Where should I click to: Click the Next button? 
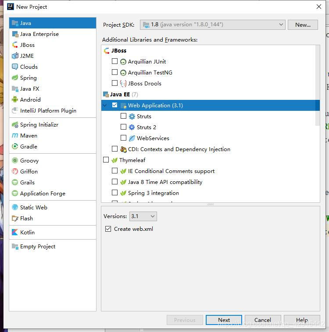pyautogui.click(x=224, y=320)
